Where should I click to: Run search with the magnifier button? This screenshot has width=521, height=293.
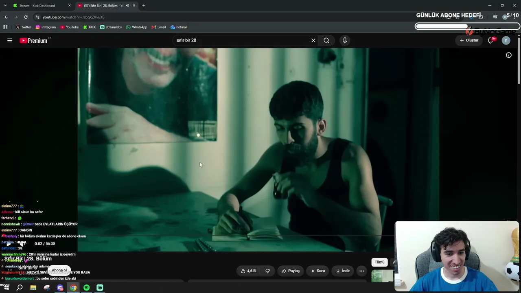click(x=326, y=40)
